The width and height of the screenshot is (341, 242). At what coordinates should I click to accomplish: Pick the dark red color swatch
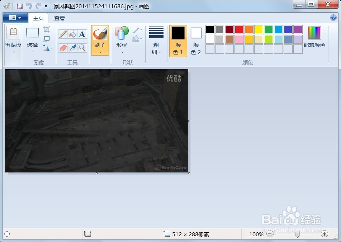(x=229, y=29)
